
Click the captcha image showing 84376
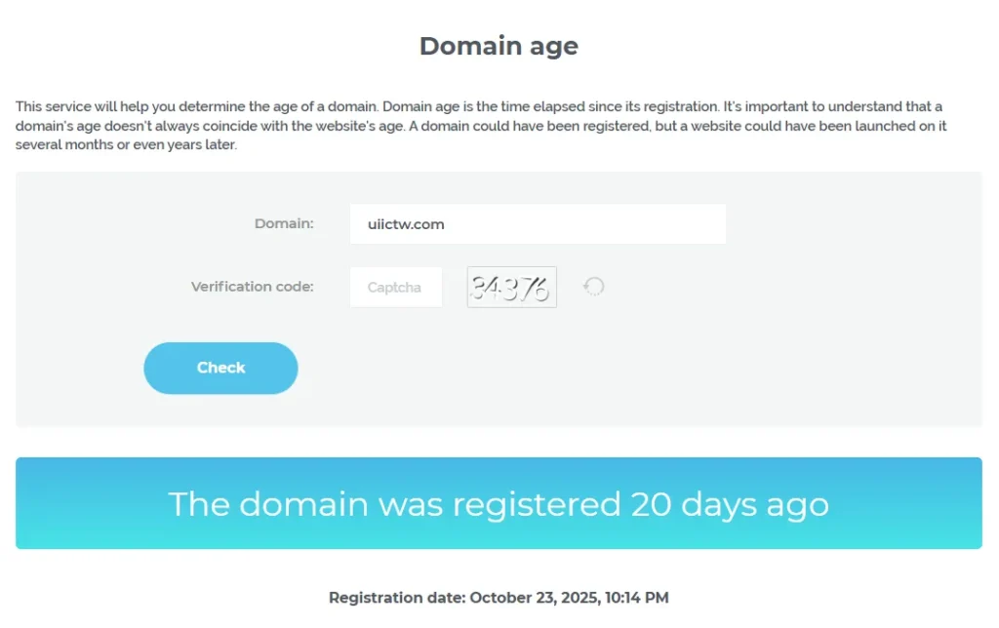coord(511,287)
